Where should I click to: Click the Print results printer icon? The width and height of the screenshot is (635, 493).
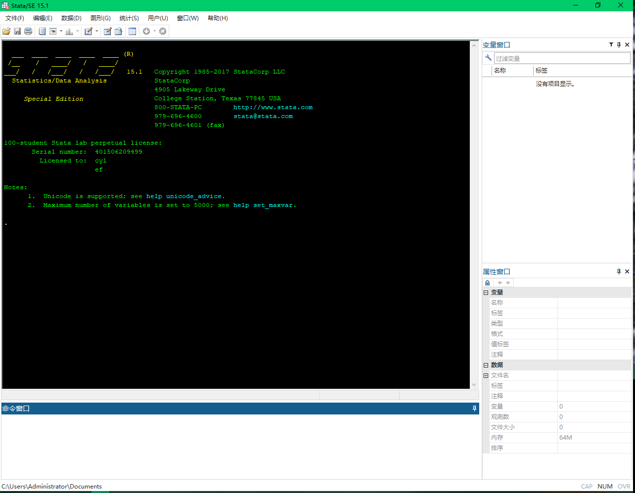pyautogui.click(x=28, y=31)
